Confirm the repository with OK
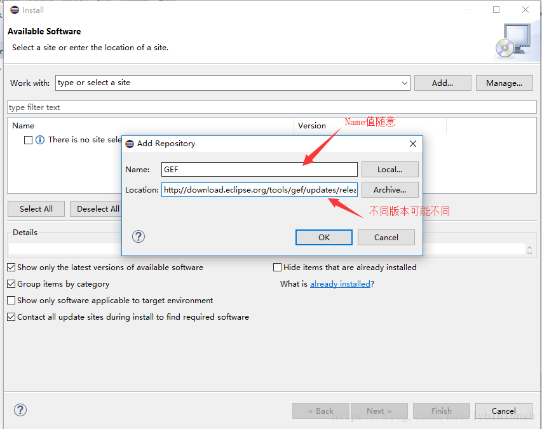 pyautogui.click(x=324, y=238)
